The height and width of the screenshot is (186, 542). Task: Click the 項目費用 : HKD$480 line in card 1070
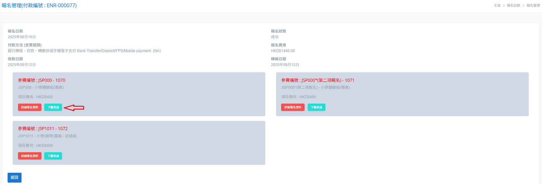35,97
